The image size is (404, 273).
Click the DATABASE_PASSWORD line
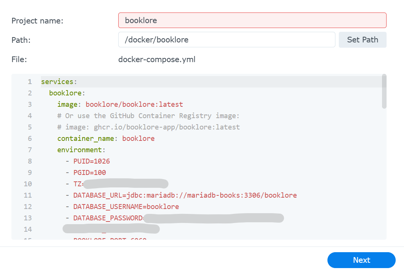(108, 218)
